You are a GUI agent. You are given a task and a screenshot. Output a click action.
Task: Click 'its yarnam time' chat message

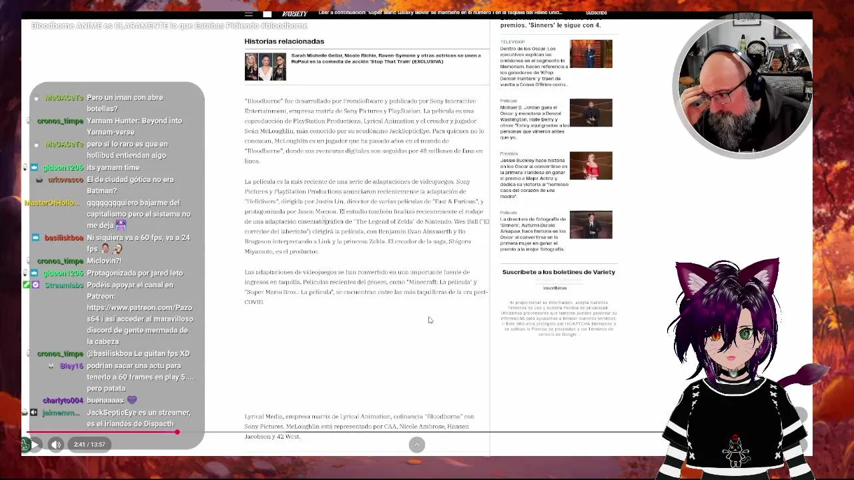113,168
